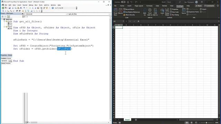Toggle the AutoSave switch in Excel
Image resolution: width=221 pixels, height=124 pixels.
tap(123, 2)
